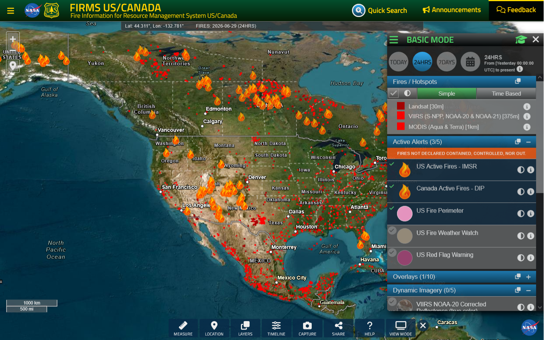Open Quick Search
544x340 pixels.
pyautogui.click(x=380, y=10)
